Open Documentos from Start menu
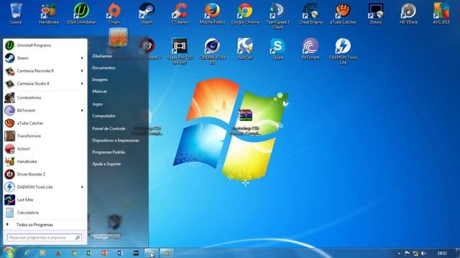This screenshot has height=258, width=460. click(x=103, y=67)
